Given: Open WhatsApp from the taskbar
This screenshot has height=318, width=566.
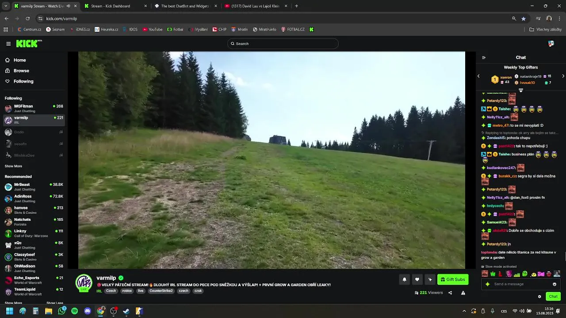Looking at the screenshot, I should coord(61,311).
